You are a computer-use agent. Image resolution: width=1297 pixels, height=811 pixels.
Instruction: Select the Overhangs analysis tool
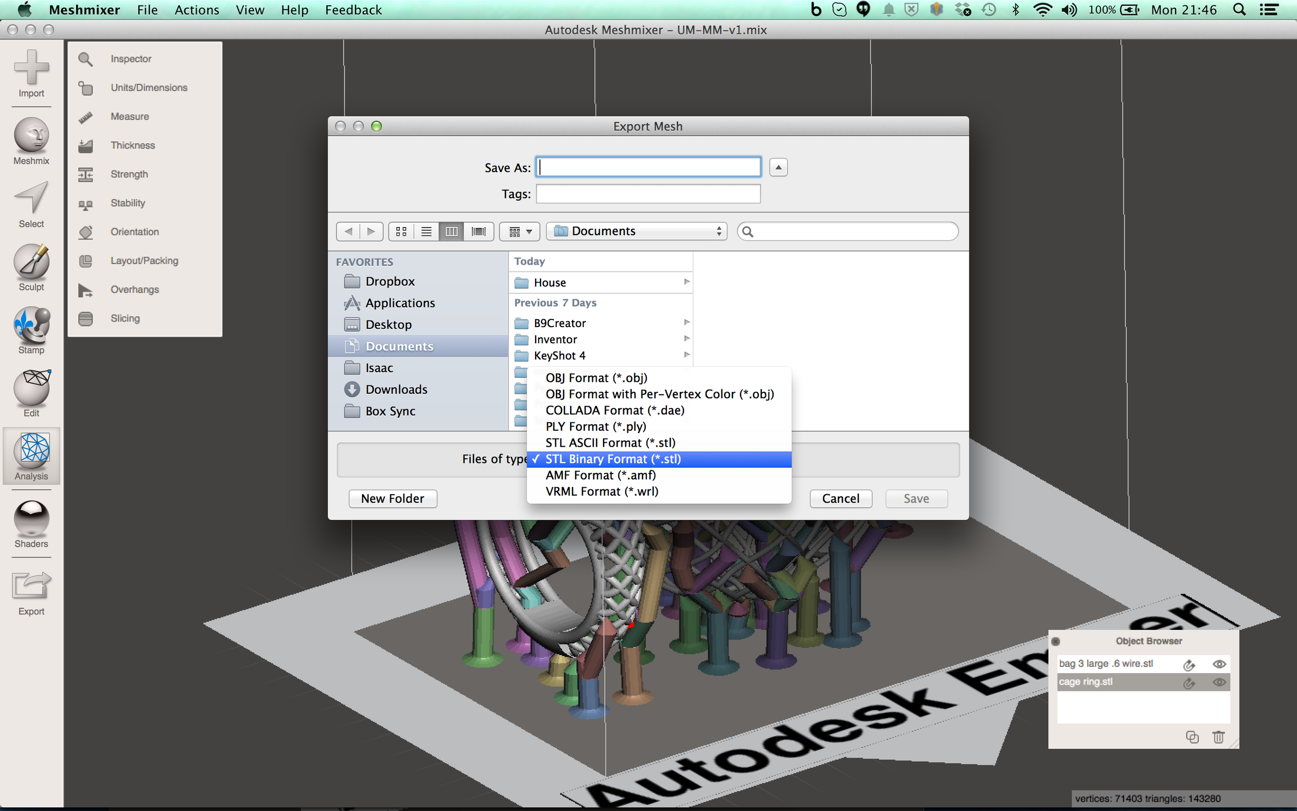click(x=135, y=289)
